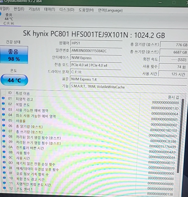Click the interface field NVM Express
The image size is (188, 197).
tap(96, 58)
